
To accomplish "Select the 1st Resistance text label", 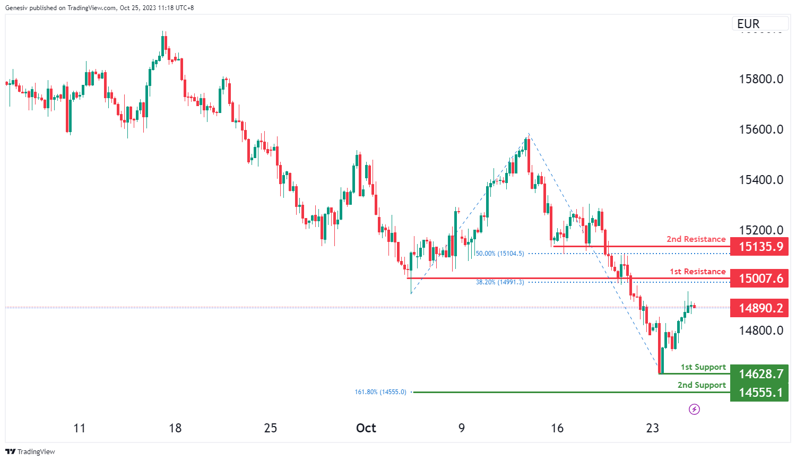I will pyautogui.click(x=697, y=272).
